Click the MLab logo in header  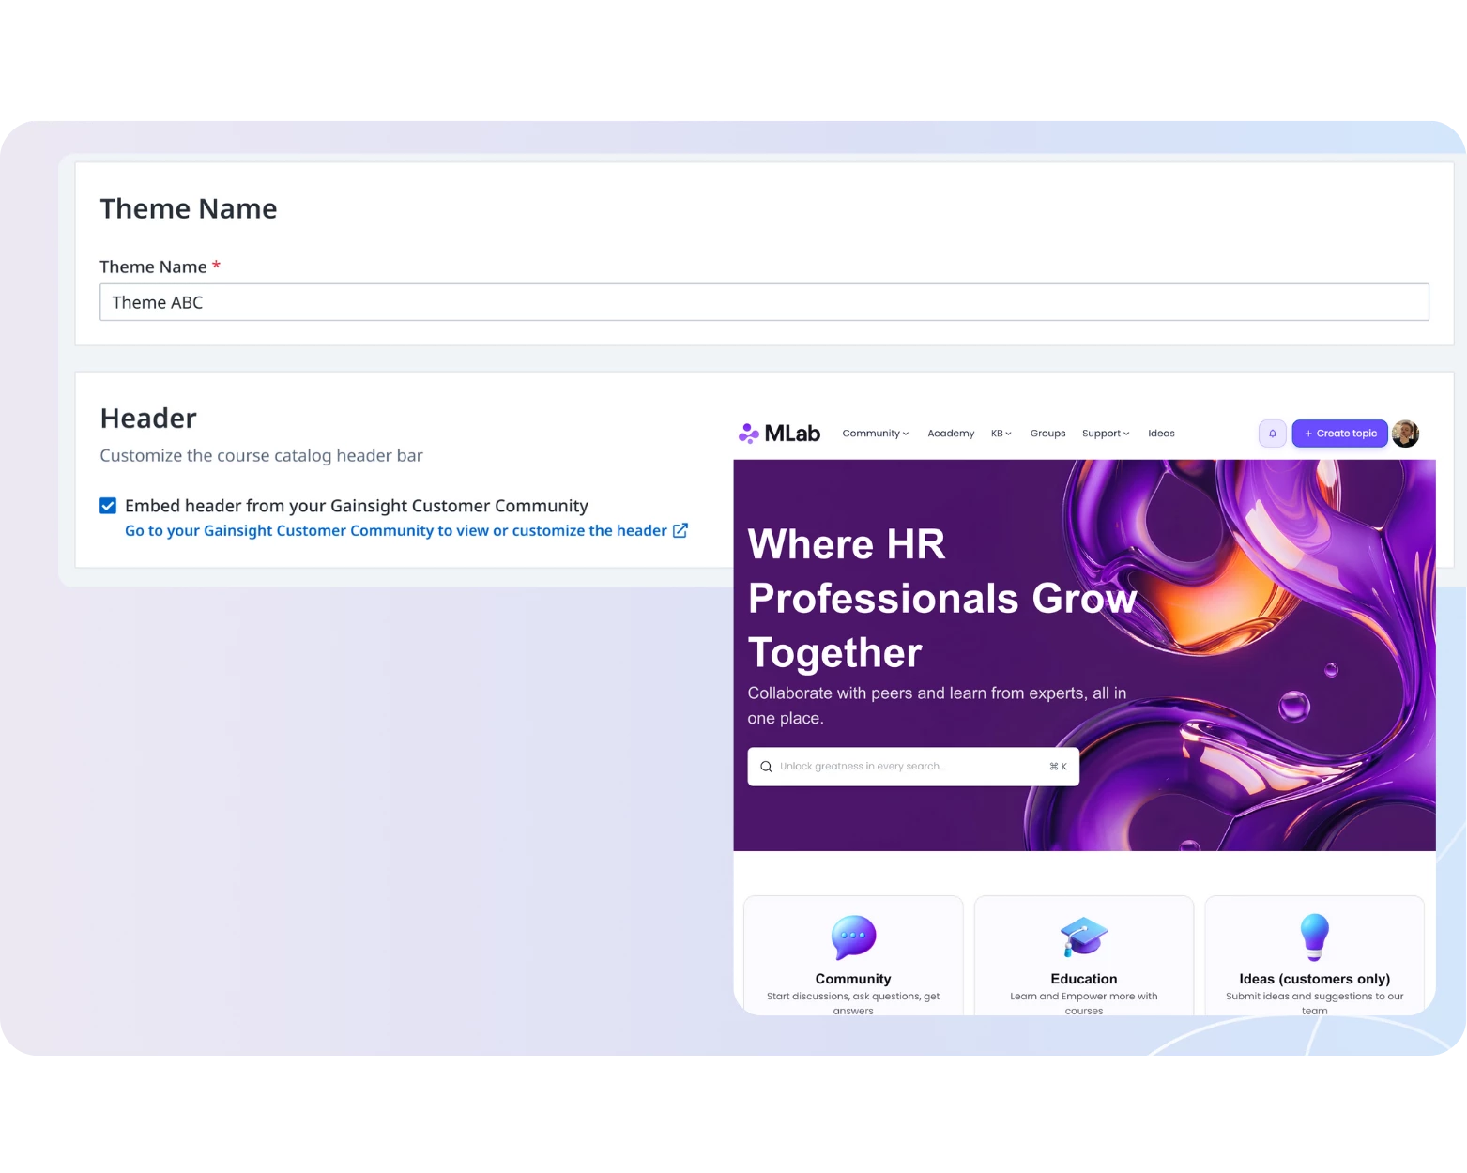pos(779,434)
